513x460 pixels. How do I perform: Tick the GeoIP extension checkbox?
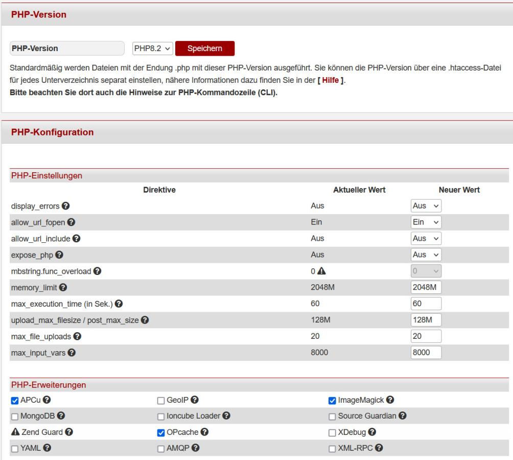(161, 400)
